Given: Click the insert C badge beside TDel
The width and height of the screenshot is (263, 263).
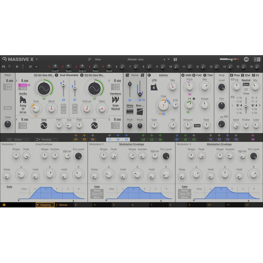Looking at the screenshot, I should click(205, 75).
